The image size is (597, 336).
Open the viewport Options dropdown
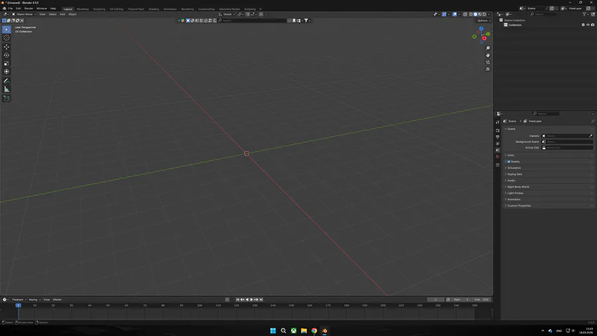484,21
